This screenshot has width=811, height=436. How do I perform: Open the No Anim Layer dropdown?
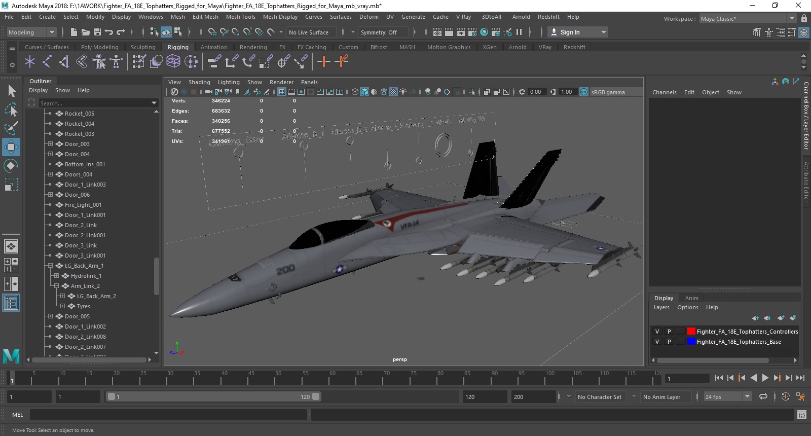666,397
